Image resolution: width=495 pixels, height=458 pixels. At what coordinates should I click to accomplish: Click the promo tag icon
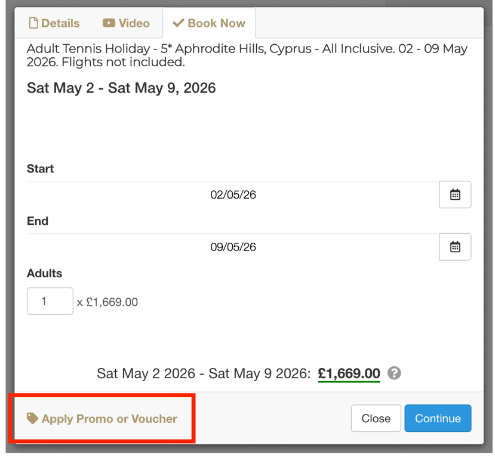pos(33,419)
